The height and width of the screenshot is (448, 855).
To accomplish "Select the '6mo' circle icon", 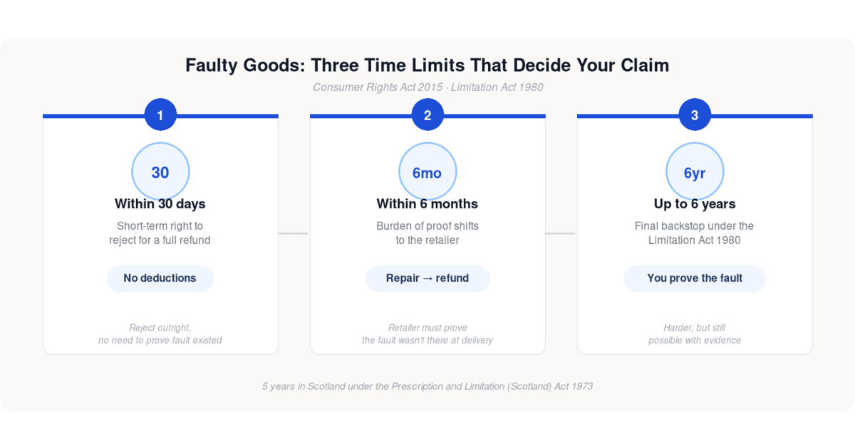I will (x=427, y=172).
